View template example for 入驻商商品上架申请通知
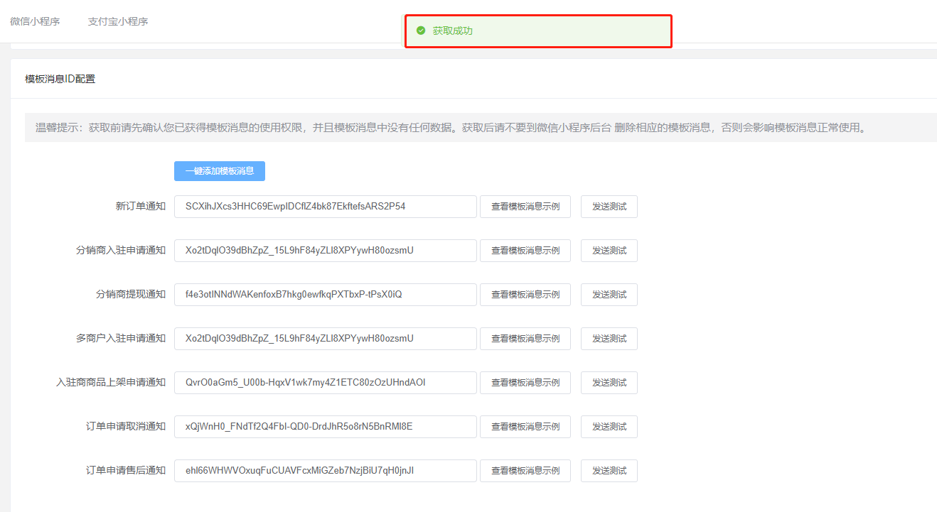Screen dimensions: 937x512 click(525, 383)
